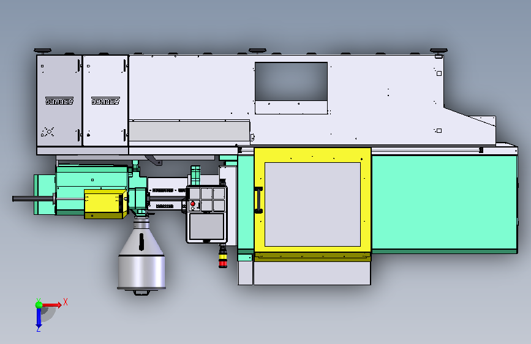531x344 pixels.
Task: Click the red X axis arrow of the triad
Action: 53,305
